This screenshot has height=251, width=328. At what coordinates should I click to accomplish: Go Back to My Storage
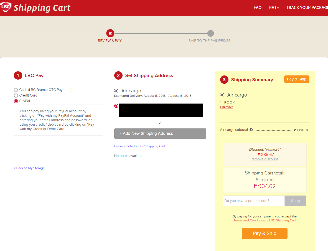coord(29,168)
